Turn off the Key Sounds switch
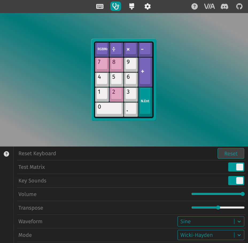Viewport: 248px width, 243px height. click(x=236, y=181)
